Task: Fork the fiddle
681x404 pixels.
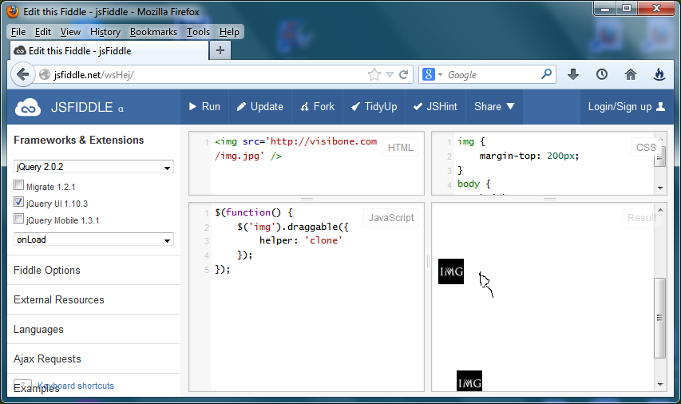Action: (318, 107)
